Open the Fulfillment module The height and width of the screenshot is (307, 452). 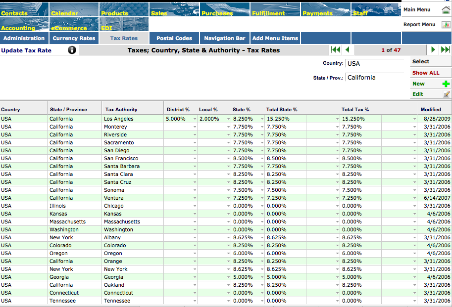(275, 9)
